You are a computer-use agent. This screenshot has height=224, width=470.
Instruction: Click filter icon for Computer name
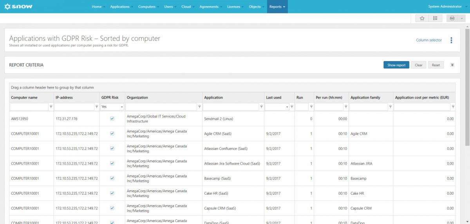pyautogui.click(x=51, y=107)
